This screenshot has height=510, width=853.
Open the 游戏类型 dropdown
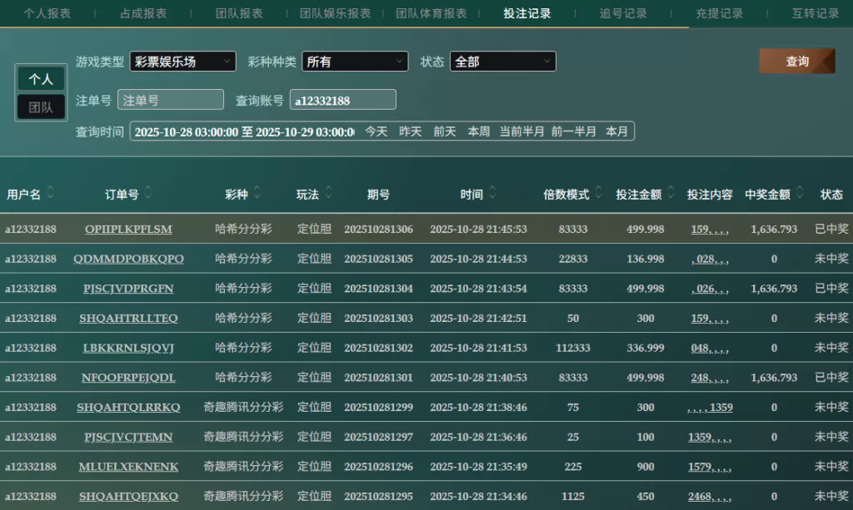point(182,62)
